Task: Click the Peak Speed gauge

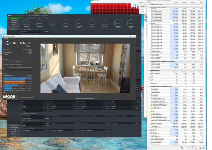Action: point(39,23)
